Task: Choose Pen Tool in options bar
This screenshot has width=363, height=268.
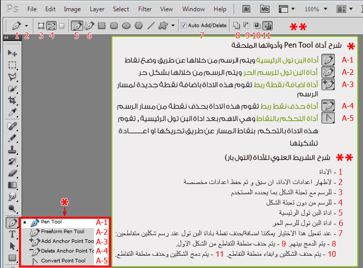Action: pyautogui.click(x=77, y=26)
